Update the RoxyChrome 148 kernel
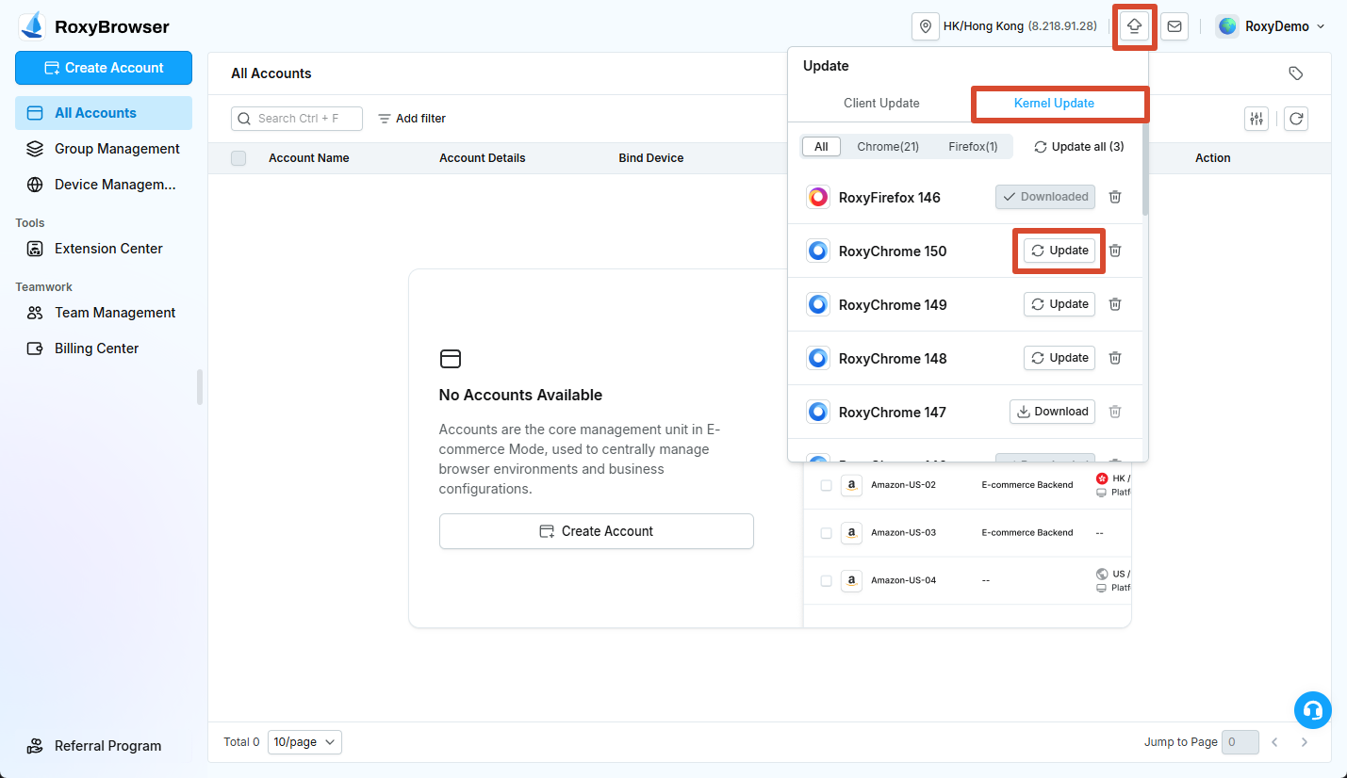Screen dimensions: 1347x778 (1060, 358)
